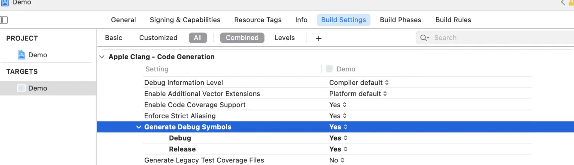Show Customized build settings
Viewport: 574px width, 165px height.
coord(158,38)
